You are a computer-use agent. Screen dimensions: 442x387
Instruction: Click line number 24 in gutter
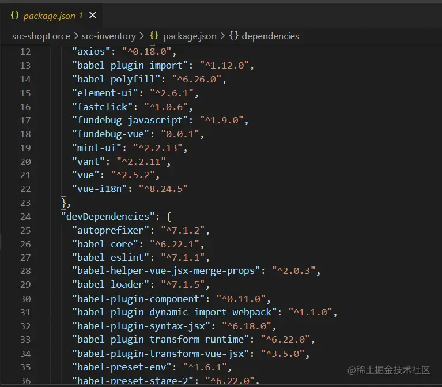pos(25,217)
